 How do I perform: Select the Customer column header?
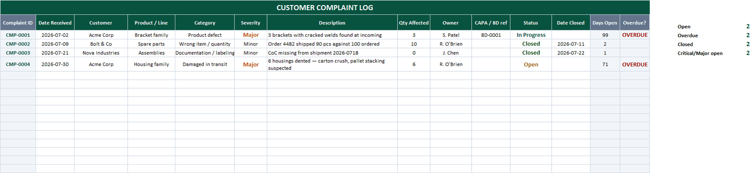pos(101,23)
